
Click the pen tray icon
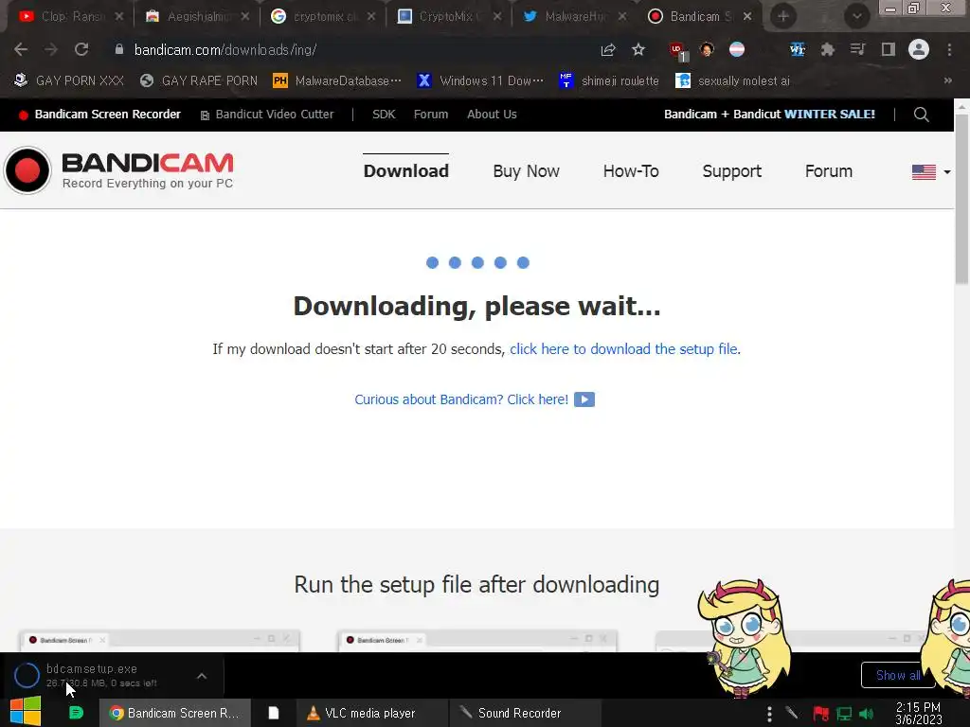[x=791, y=714]
